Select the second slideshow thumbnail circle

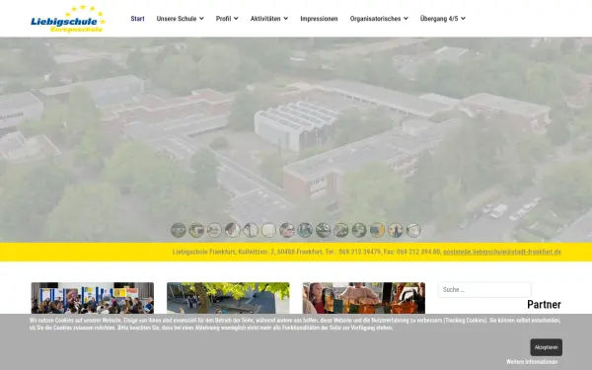[196, 230]
